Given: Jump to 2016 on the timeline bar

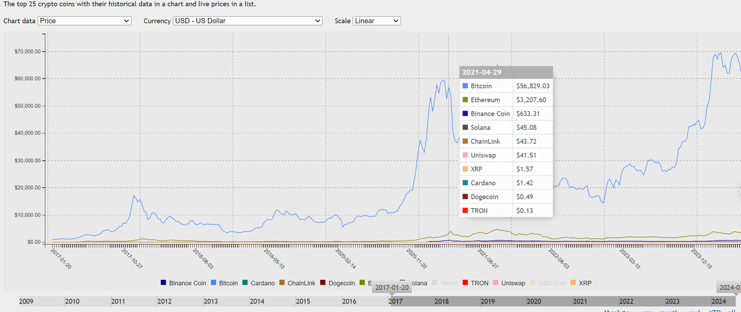Looking at the screenshot, I should click(x=350, y=301).
